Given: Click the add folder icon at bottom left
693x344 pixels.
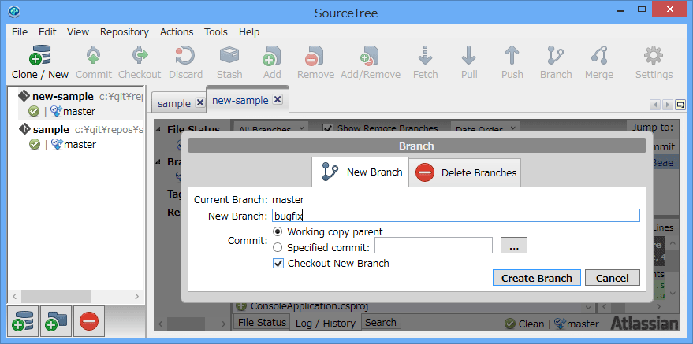Looking at the screenshot, I should pyautogui.click(x=56, y=321).
